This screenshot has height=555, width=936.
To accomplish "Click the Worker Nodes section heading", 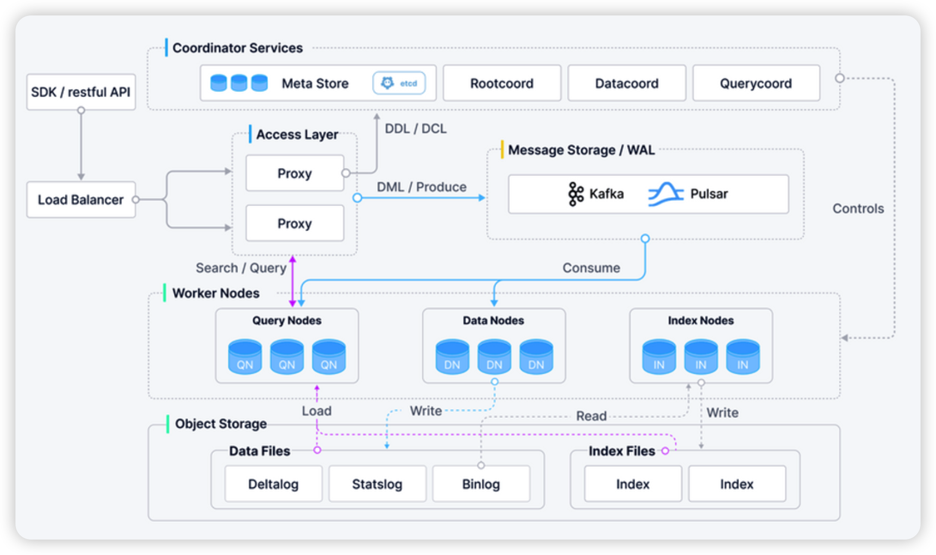I will point(216,293).
